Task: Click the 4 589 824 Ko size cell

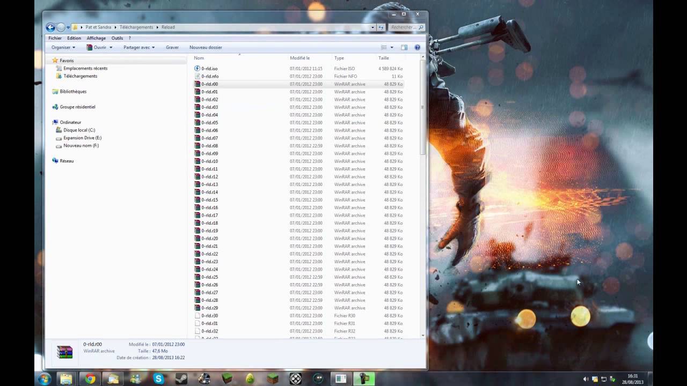Action: coord(390,69)
